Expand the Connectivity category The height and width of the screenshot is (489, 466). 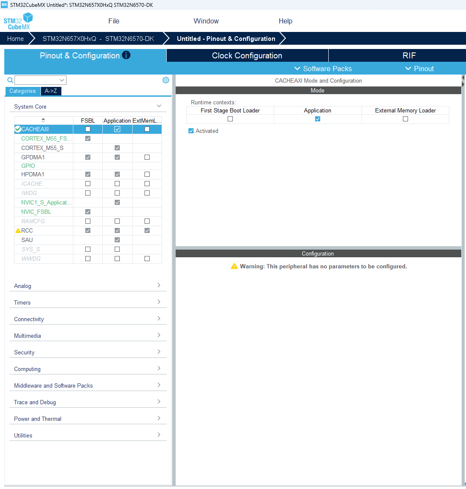coord(88,319)
